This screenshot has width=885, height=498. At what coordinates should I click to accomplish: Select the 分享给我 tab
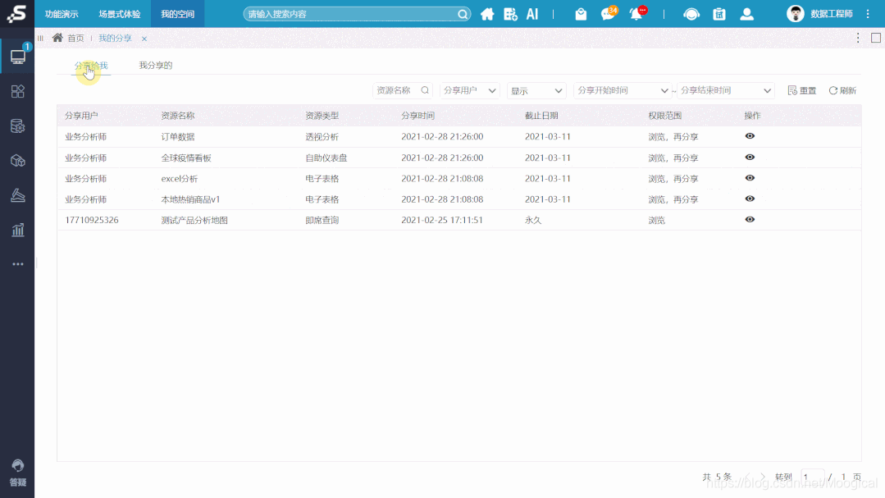[x=91, y=66]
